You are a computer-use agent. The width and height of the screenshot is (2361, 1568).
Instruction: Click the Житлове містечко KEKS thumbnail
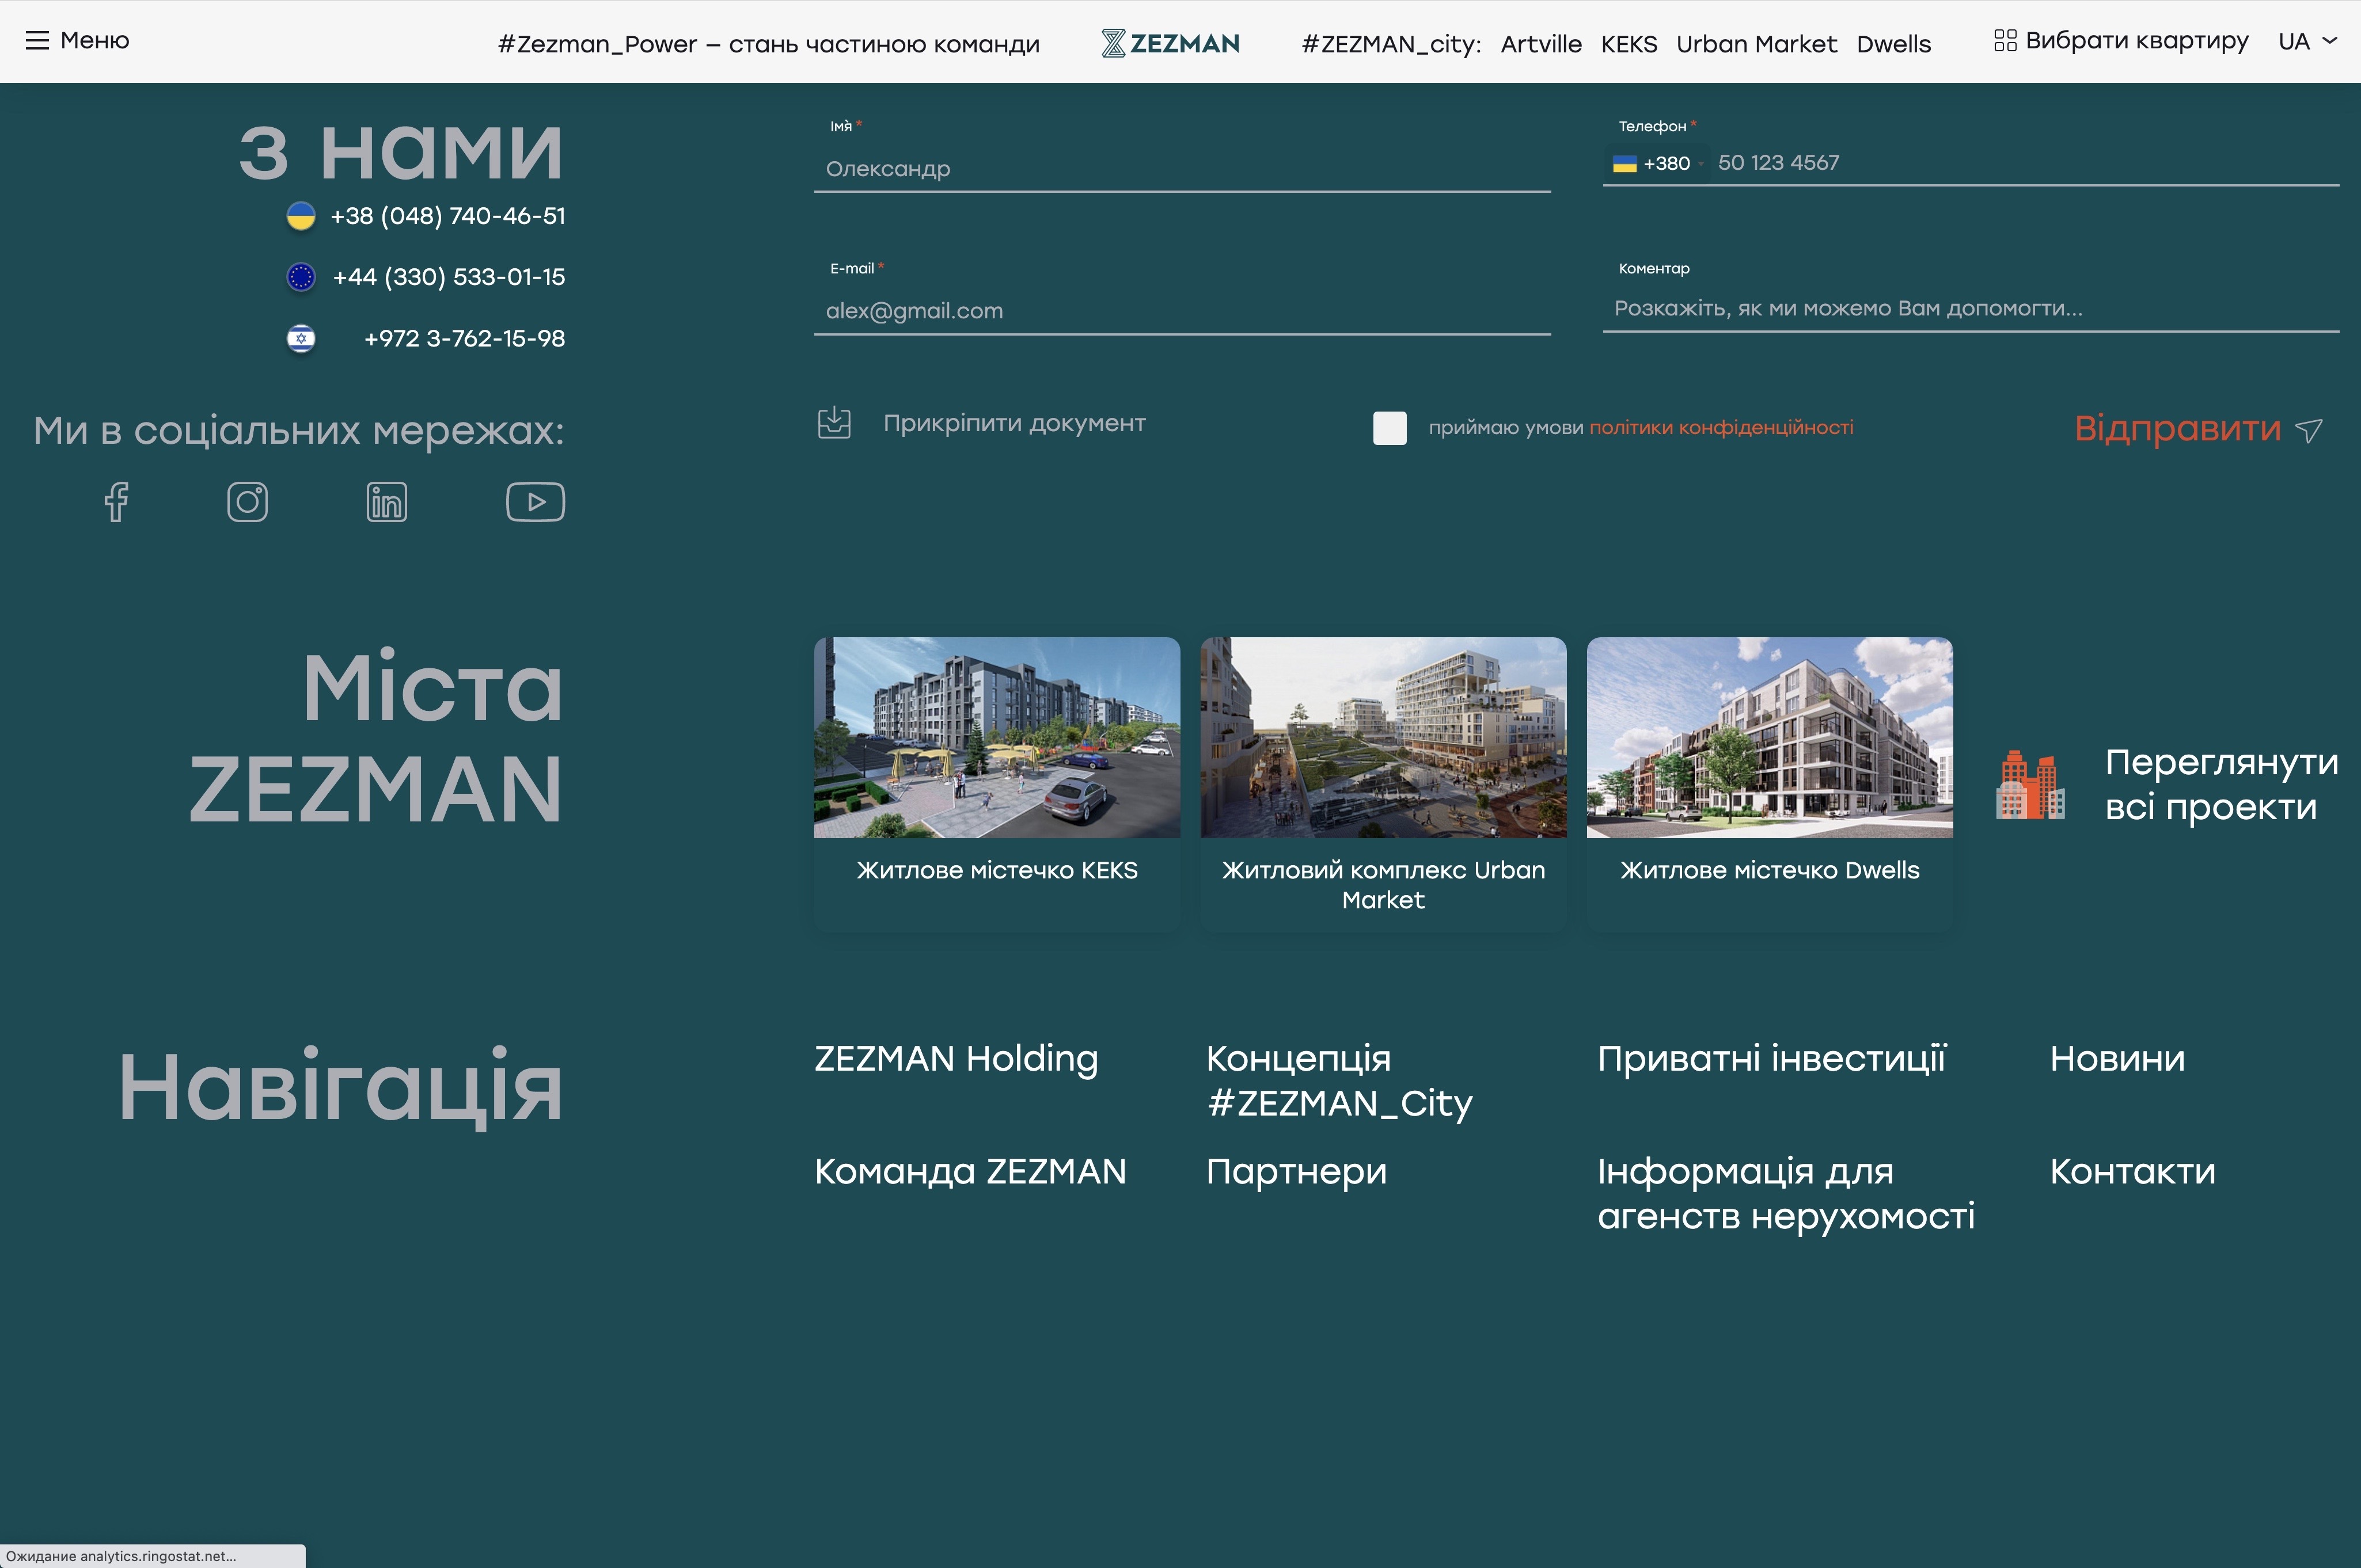(x=996, y=738)
